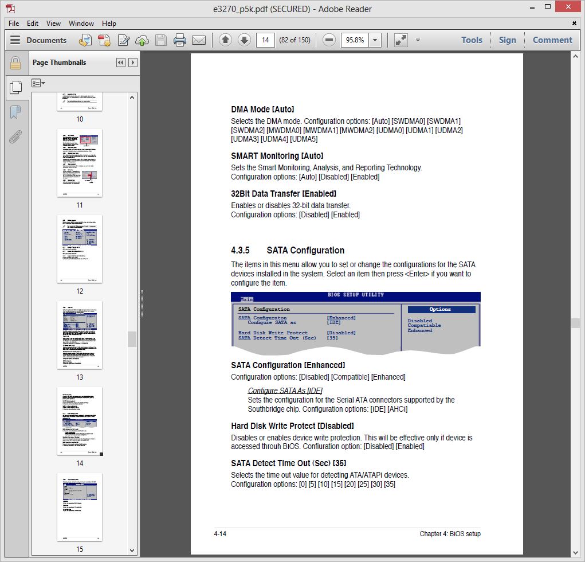
Task: Toggle the Page Thumbnails panel icon
Action: point(15,87)
